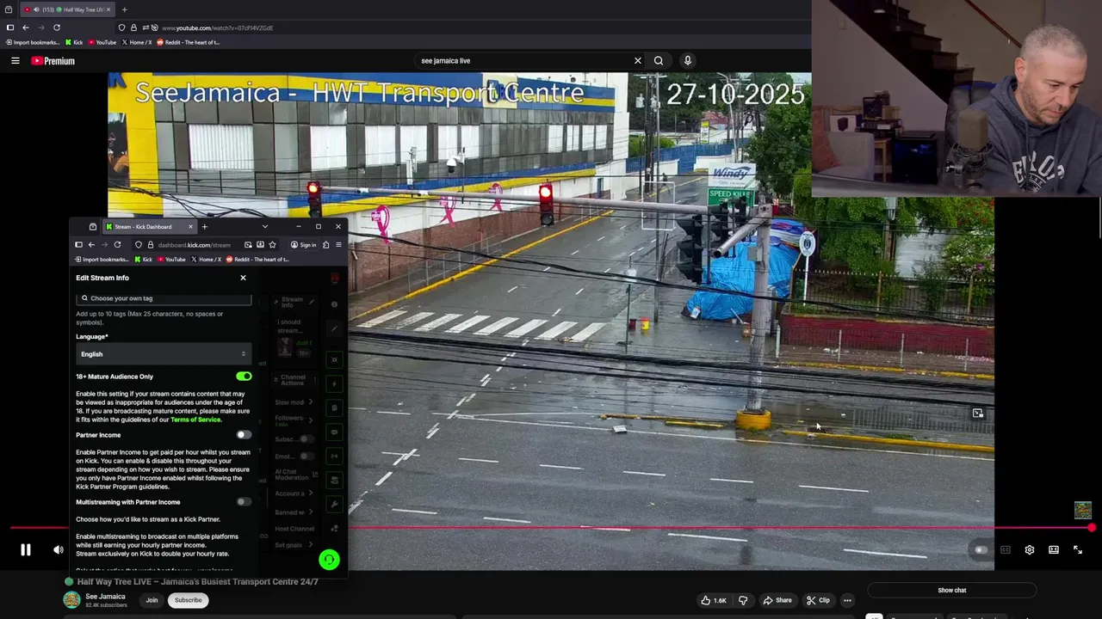Click Kick support headset chat bubble
1102x619 pixels.
click(x=329, y=560)
